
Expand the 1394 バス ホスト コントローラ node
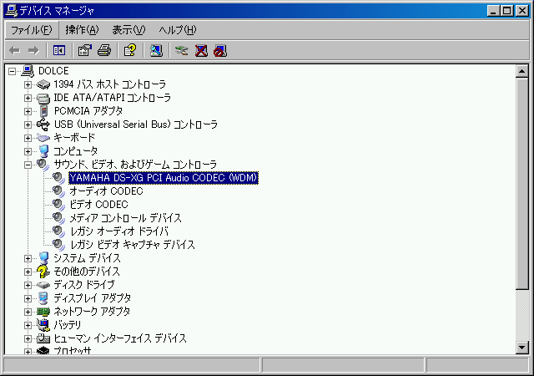pos(28,84)
